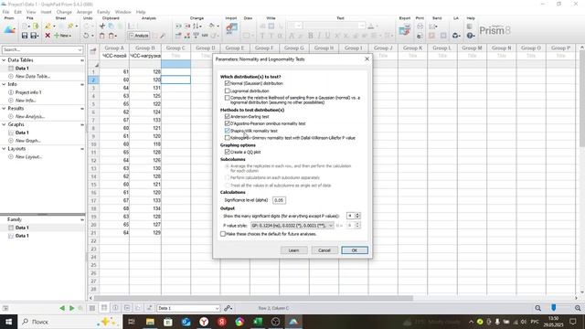
Task: Click New Analysis link under Results
Action: 30,117
